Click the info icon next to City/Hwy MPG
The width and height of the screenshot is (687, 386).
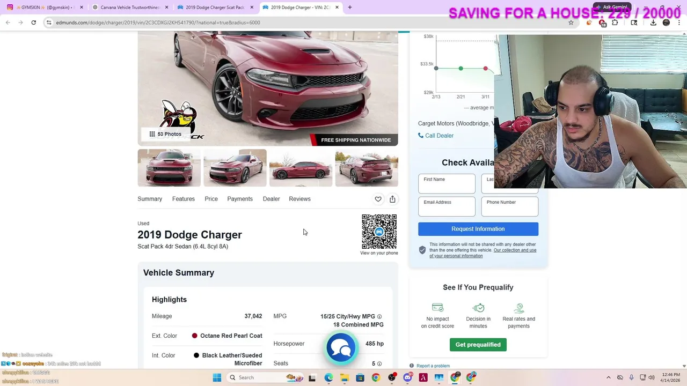coord(379,317)
